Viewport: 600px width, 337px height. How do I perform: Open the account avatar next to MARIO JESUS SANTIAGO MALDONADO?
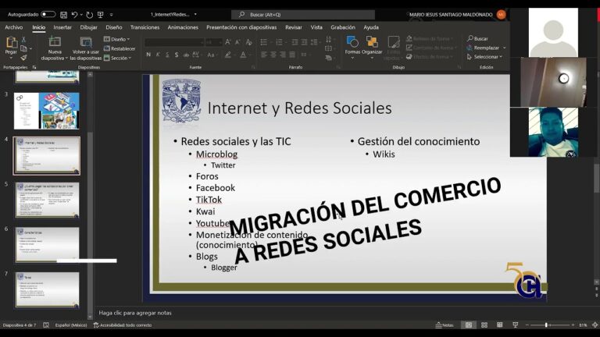[x=501, y=15]
